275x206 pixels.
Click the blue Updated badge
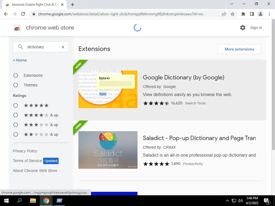tap(51, 161)
